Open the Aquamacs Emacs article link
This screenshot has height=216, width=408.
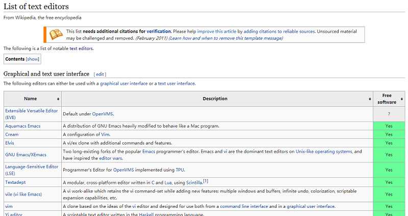point(22,126)
